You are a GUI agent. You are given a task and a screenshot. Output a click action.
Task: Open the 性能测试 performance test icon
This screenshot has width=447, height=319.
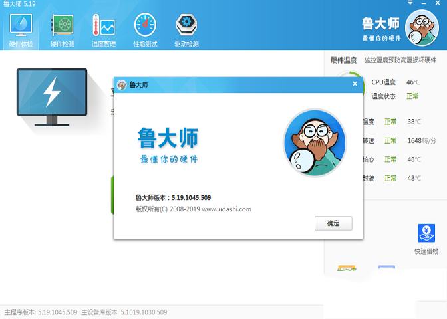[x=145, y=29]
